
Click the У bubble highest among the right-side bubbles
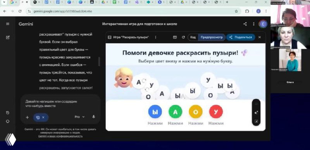(208, 80)
